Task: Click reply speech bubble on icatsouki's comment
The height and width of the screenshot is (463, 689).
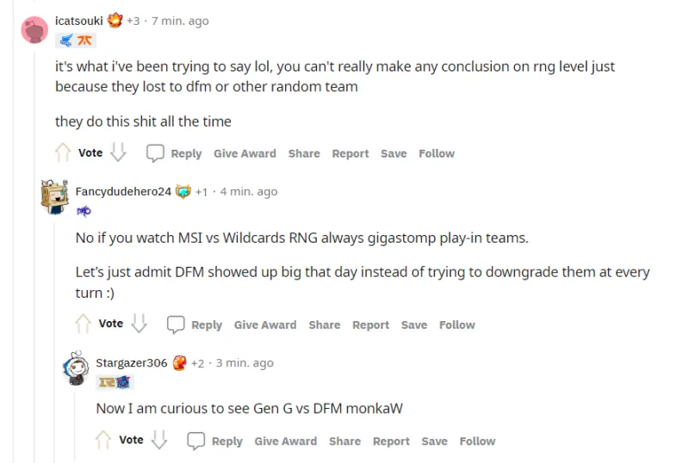Action: [155, 153]
